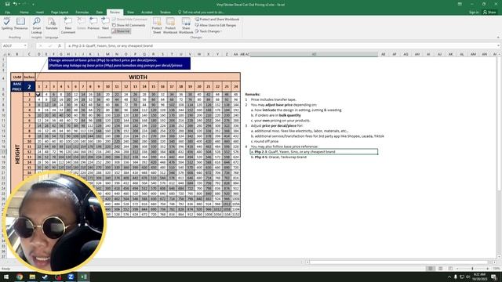
Task: Select the base price cell showing 2
Action: [x=29, y=87]
